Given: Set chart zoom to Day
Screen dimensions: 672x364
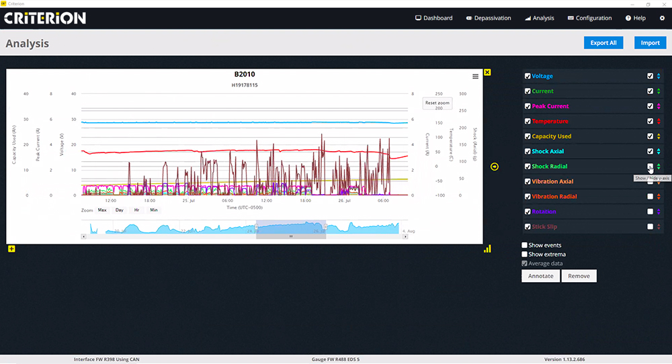Looking at the screenshot, I should tap(120, 210).
